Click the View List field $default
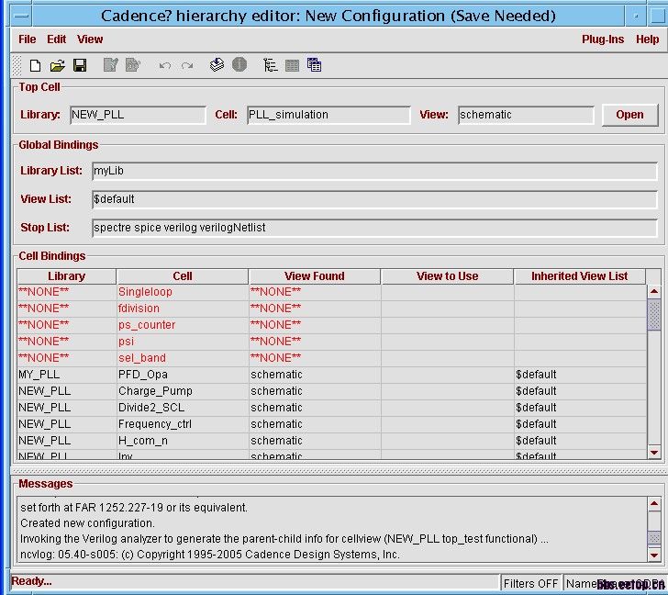 tap(374, 199)
